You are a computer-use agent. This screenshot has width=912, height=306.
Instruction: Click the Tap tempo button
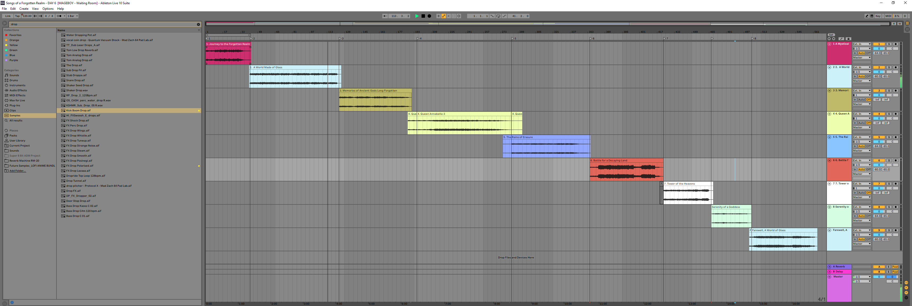click(17, 16)
